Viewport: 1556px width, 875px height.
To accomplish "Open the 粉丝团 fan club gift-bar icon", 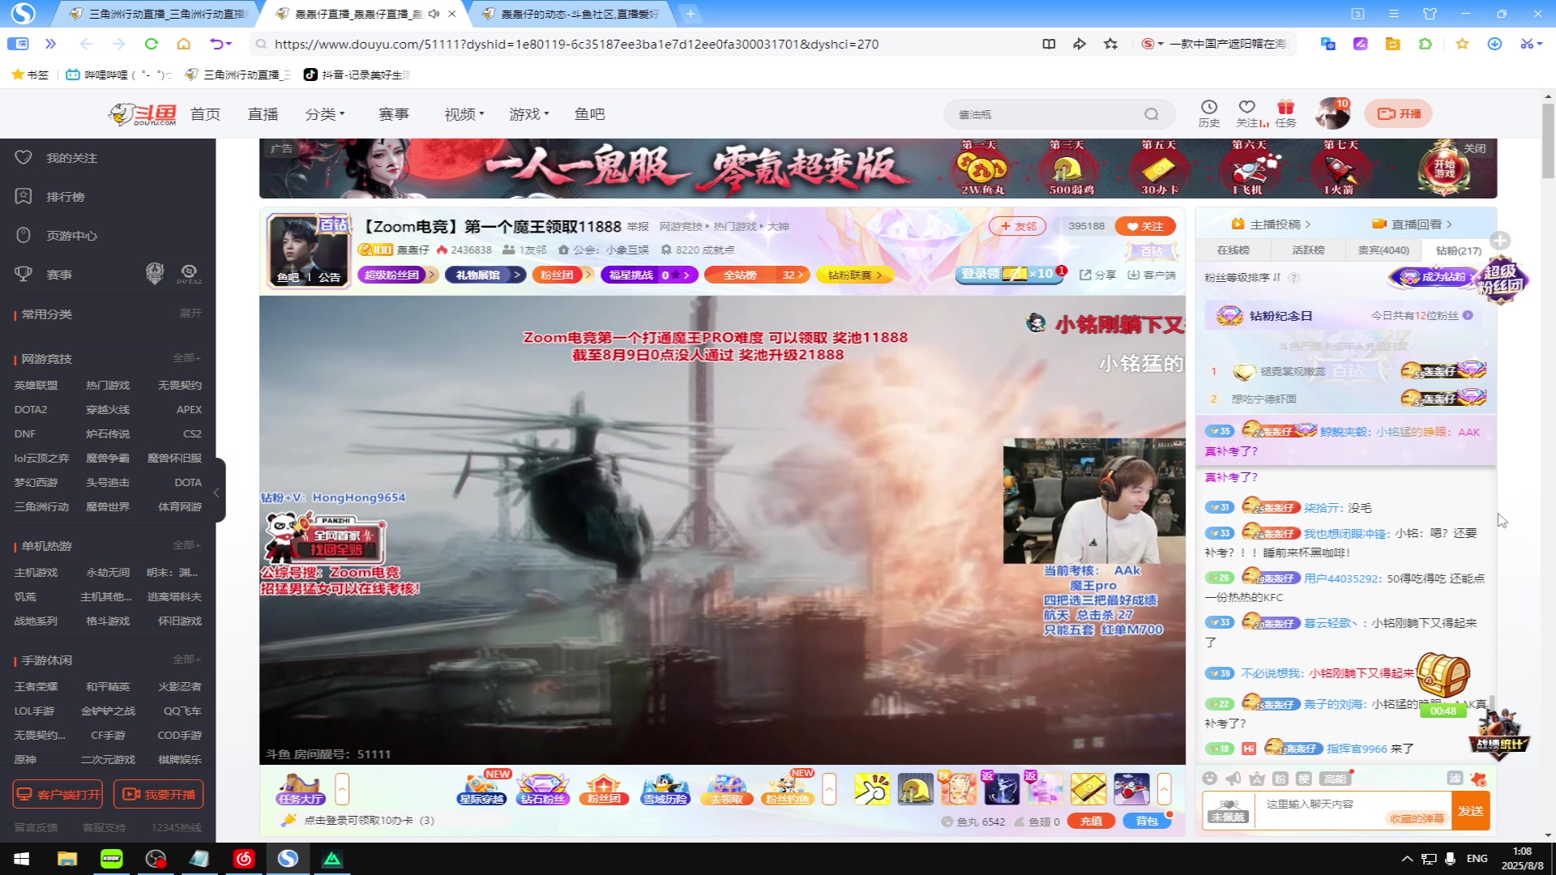I will click(x=604, y=788).
